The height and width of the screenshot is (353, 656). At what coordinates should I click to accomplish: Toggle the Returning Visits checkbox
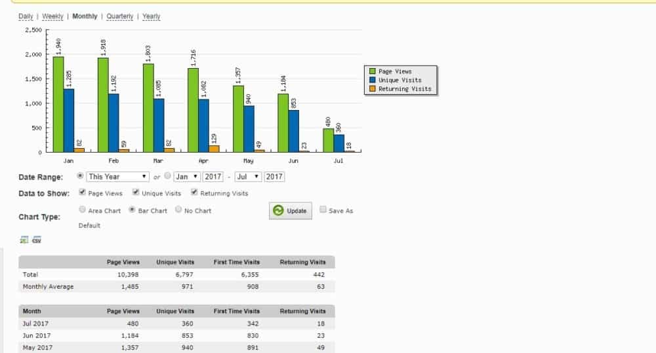(x=195, y=193)
